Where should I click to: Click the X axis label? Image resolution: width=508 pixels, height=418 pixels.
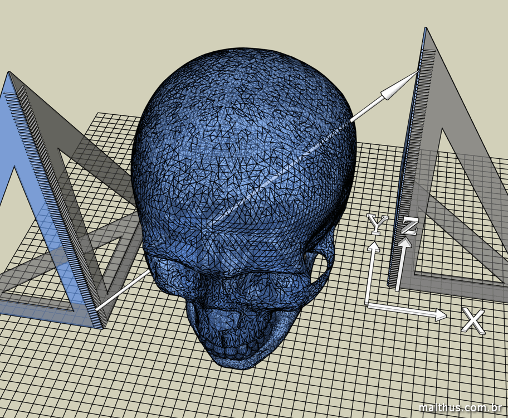click(473, 322)
